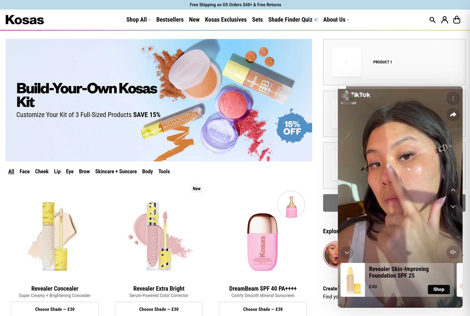
Task: Click Revealer Extra Bright product title
Action: (x=159, y=288)
